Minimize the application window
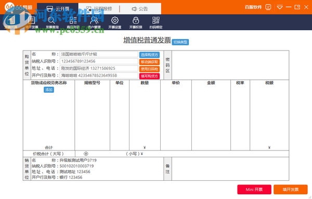Viewport: 312px width, 199px height. (289, 7)
